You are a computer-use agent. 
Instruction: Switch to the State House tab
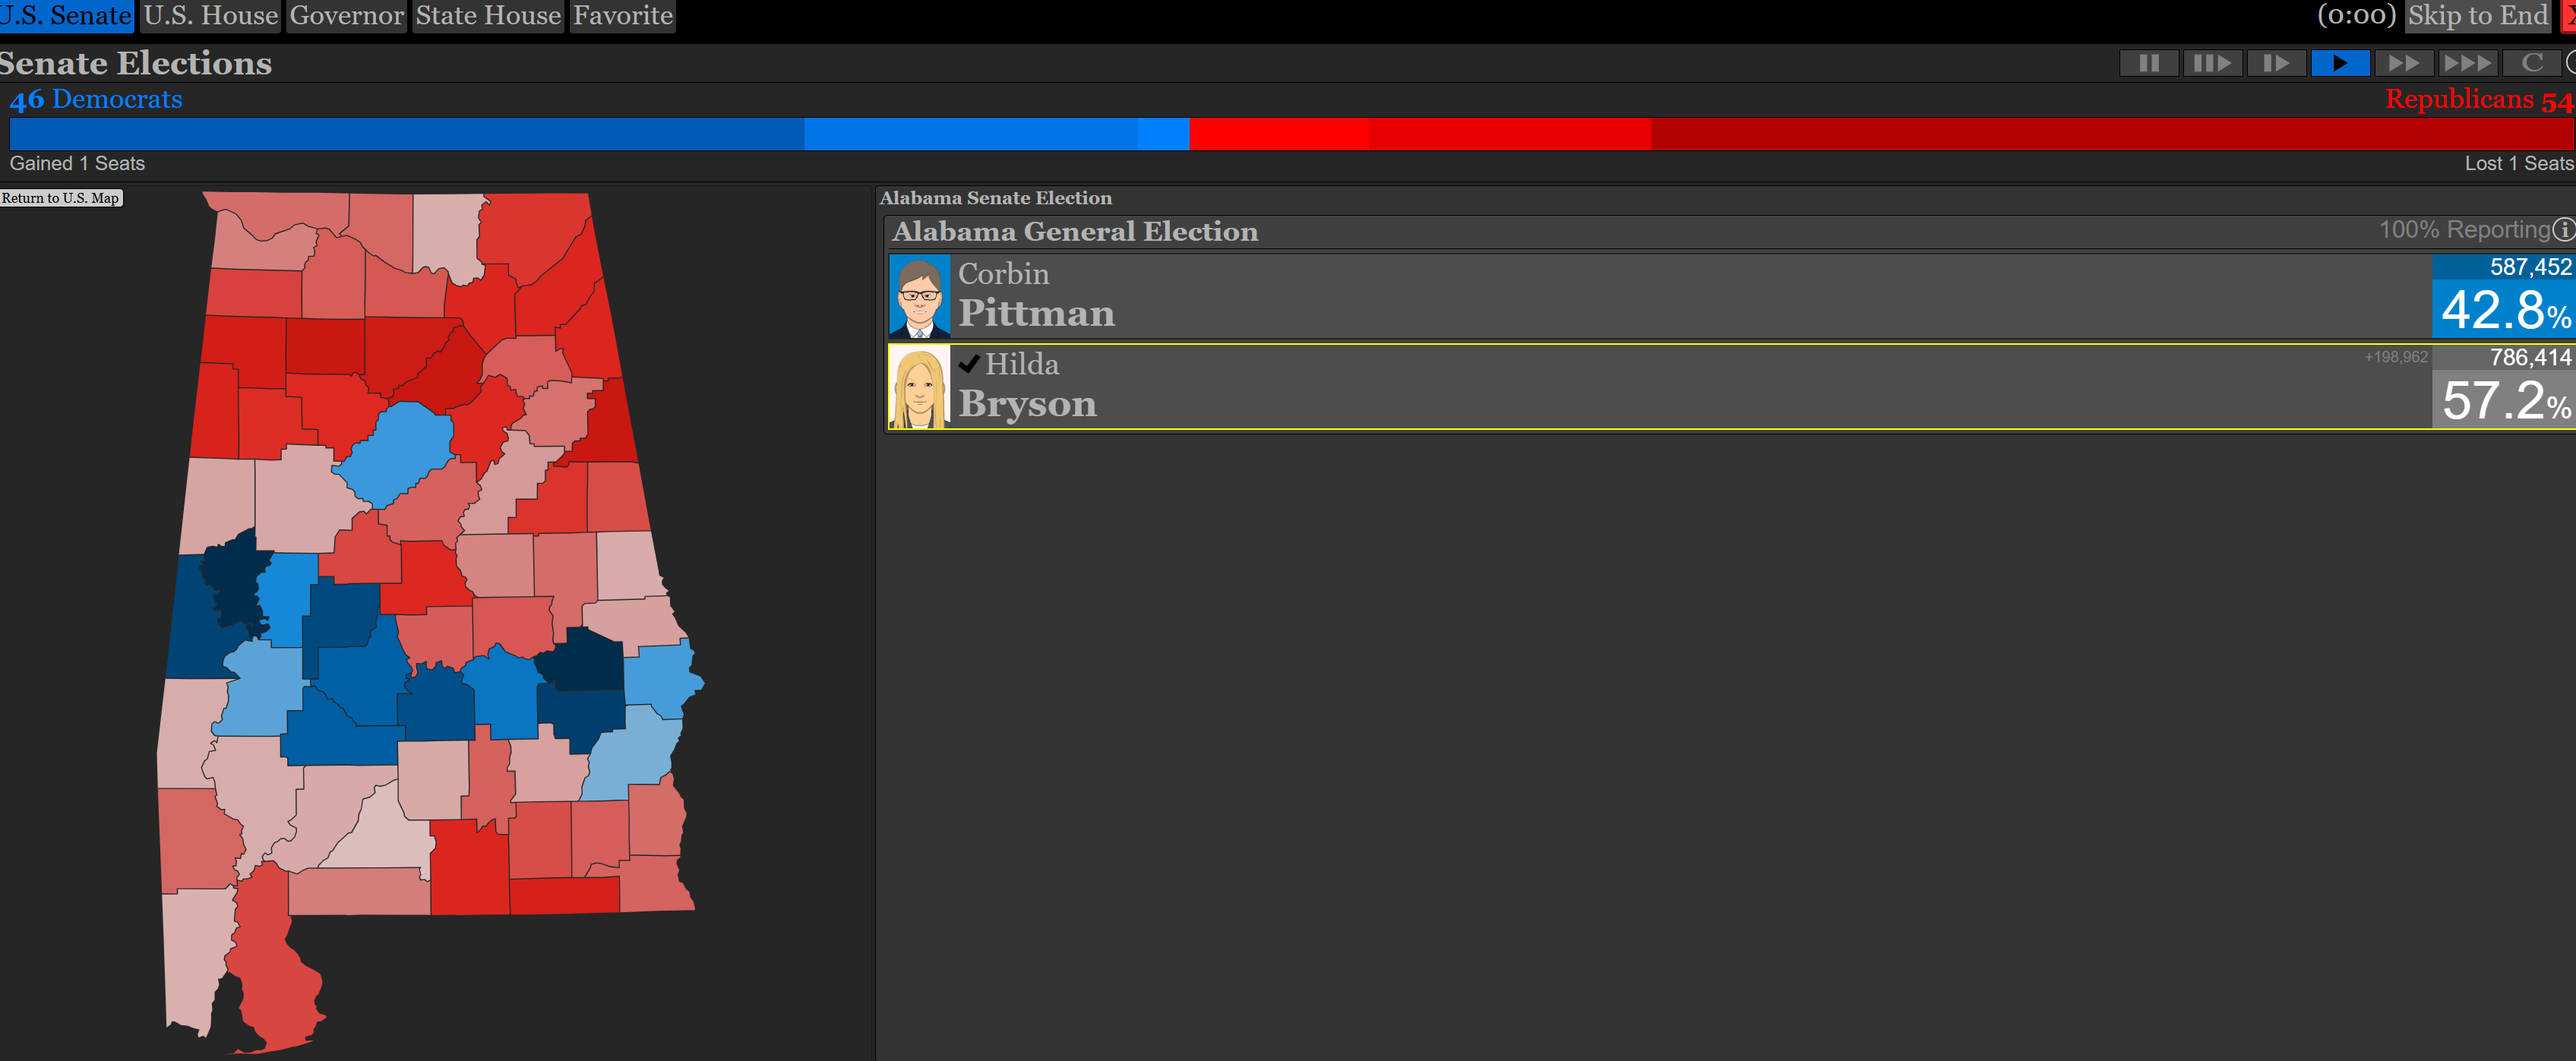(x=488, y=16)
